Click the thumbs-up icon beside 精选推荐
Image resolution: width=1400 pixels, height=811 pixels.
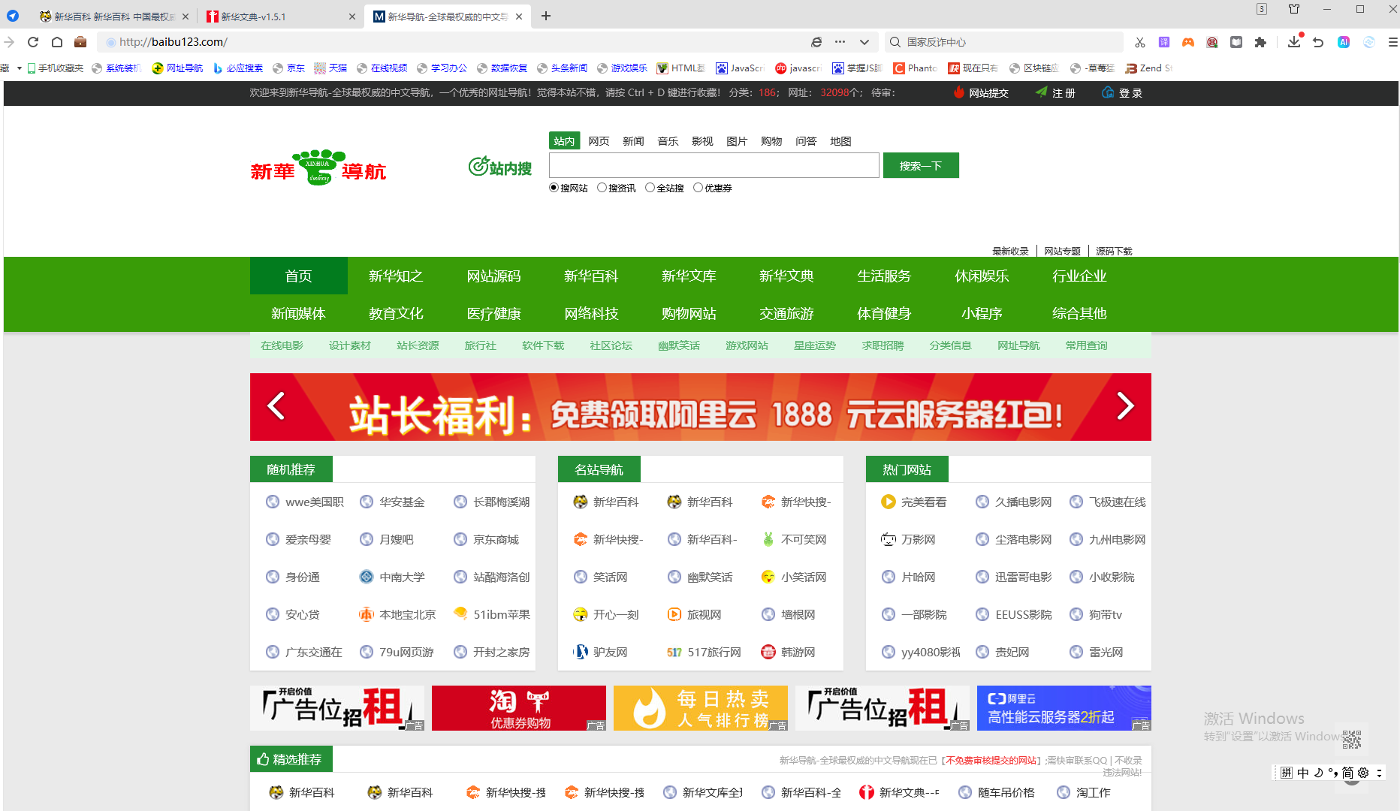[263, 759]
